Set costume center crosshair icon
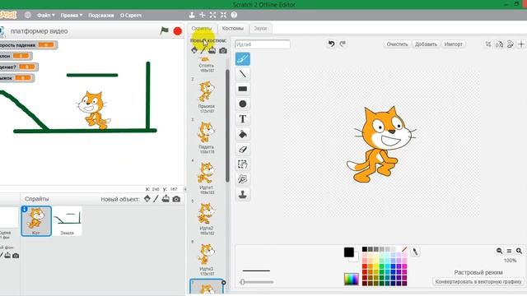The image size is (527, 296). [521, 44]
